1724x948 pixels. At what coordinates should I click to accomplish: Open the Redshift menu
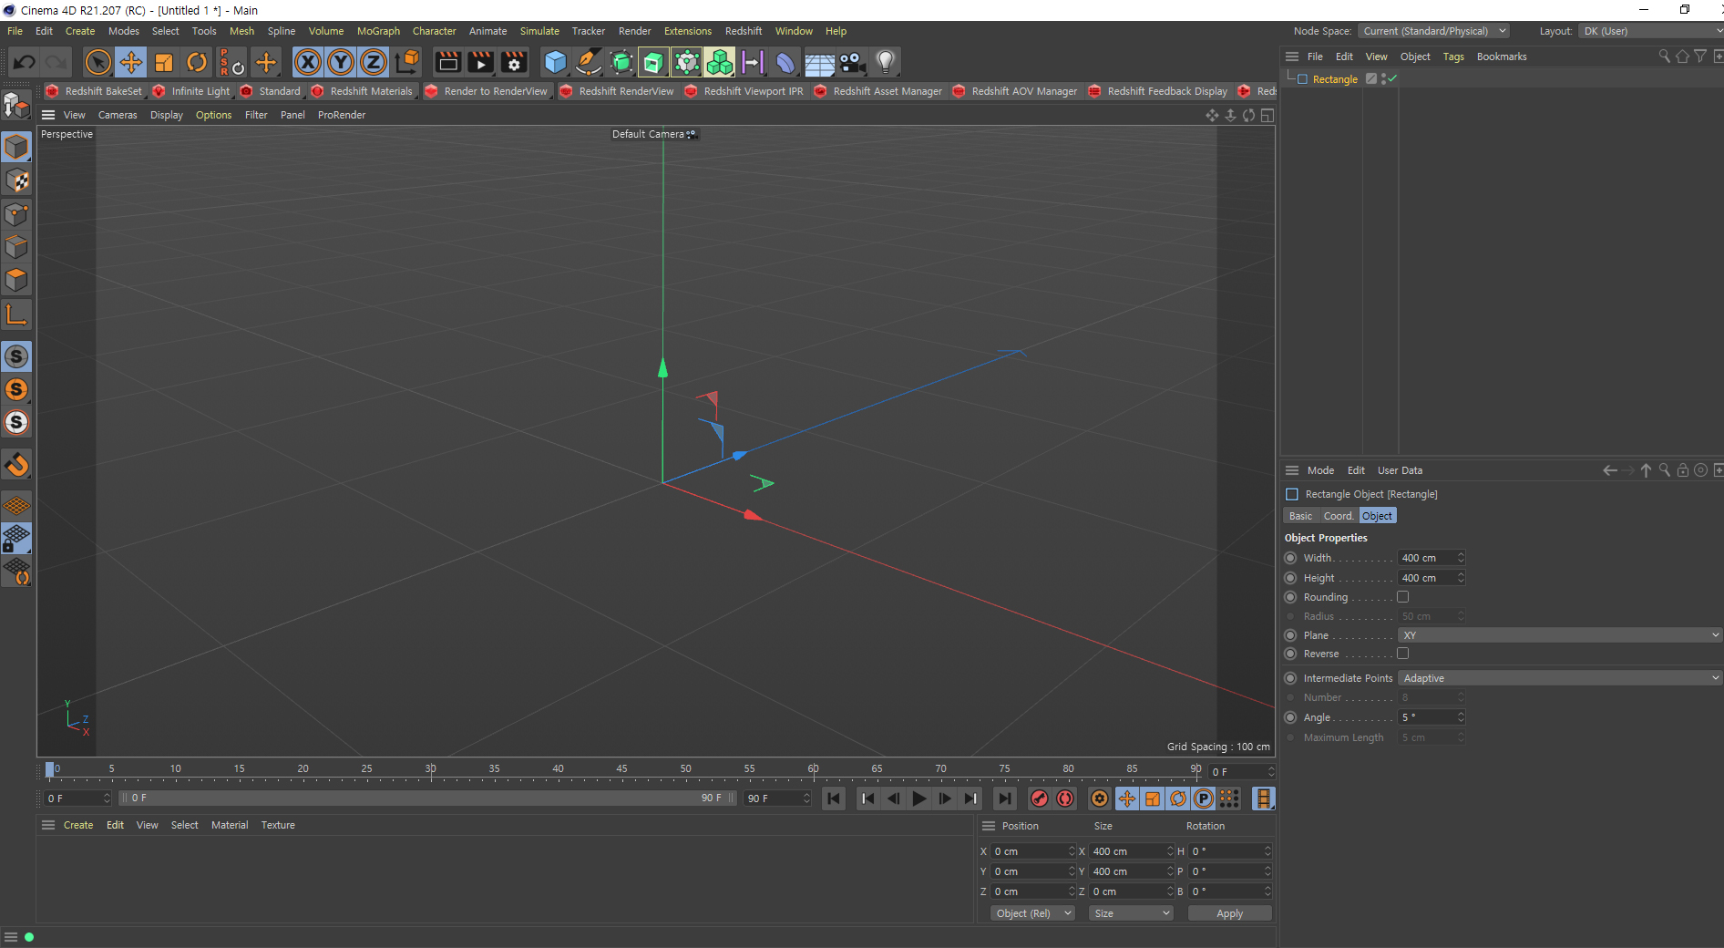click(x=744, y=31)
